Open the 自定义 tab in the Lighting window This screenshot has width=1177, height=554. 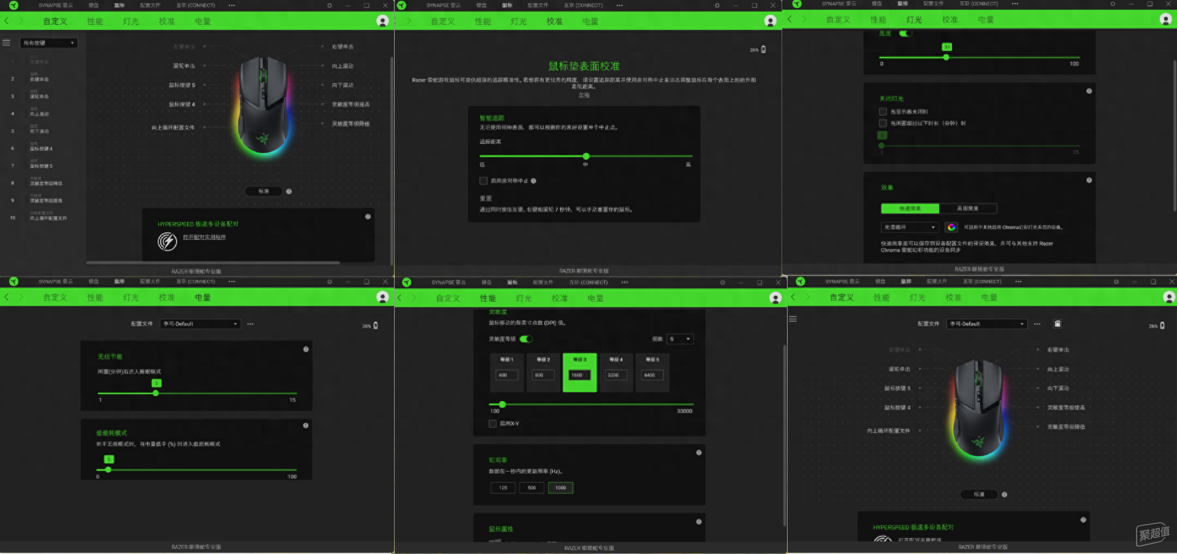[x=838, y=20]
